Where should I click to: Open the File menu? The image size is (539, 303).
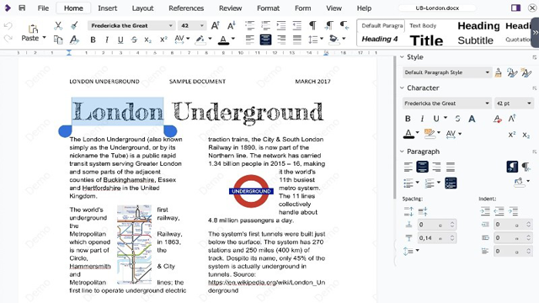tap(43, 8)
